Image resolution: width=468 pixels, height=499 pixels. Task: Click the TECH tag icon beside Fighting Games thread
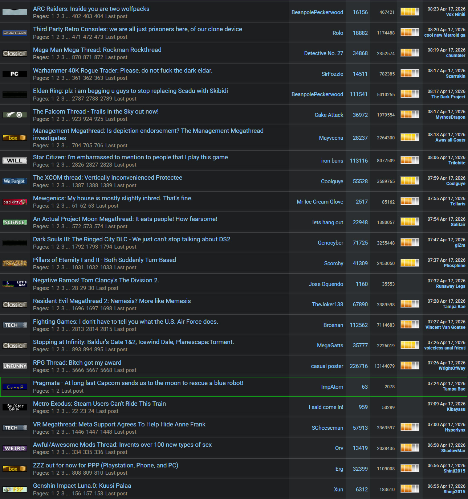coord(15,325)
